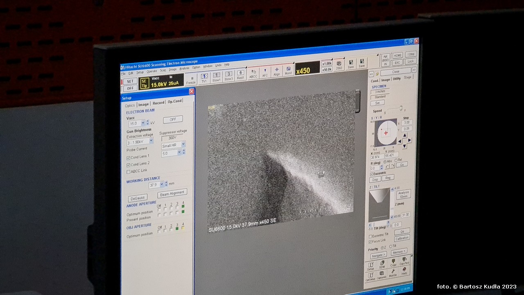Select the Rel rotation radio button

(x=396, y=160)
